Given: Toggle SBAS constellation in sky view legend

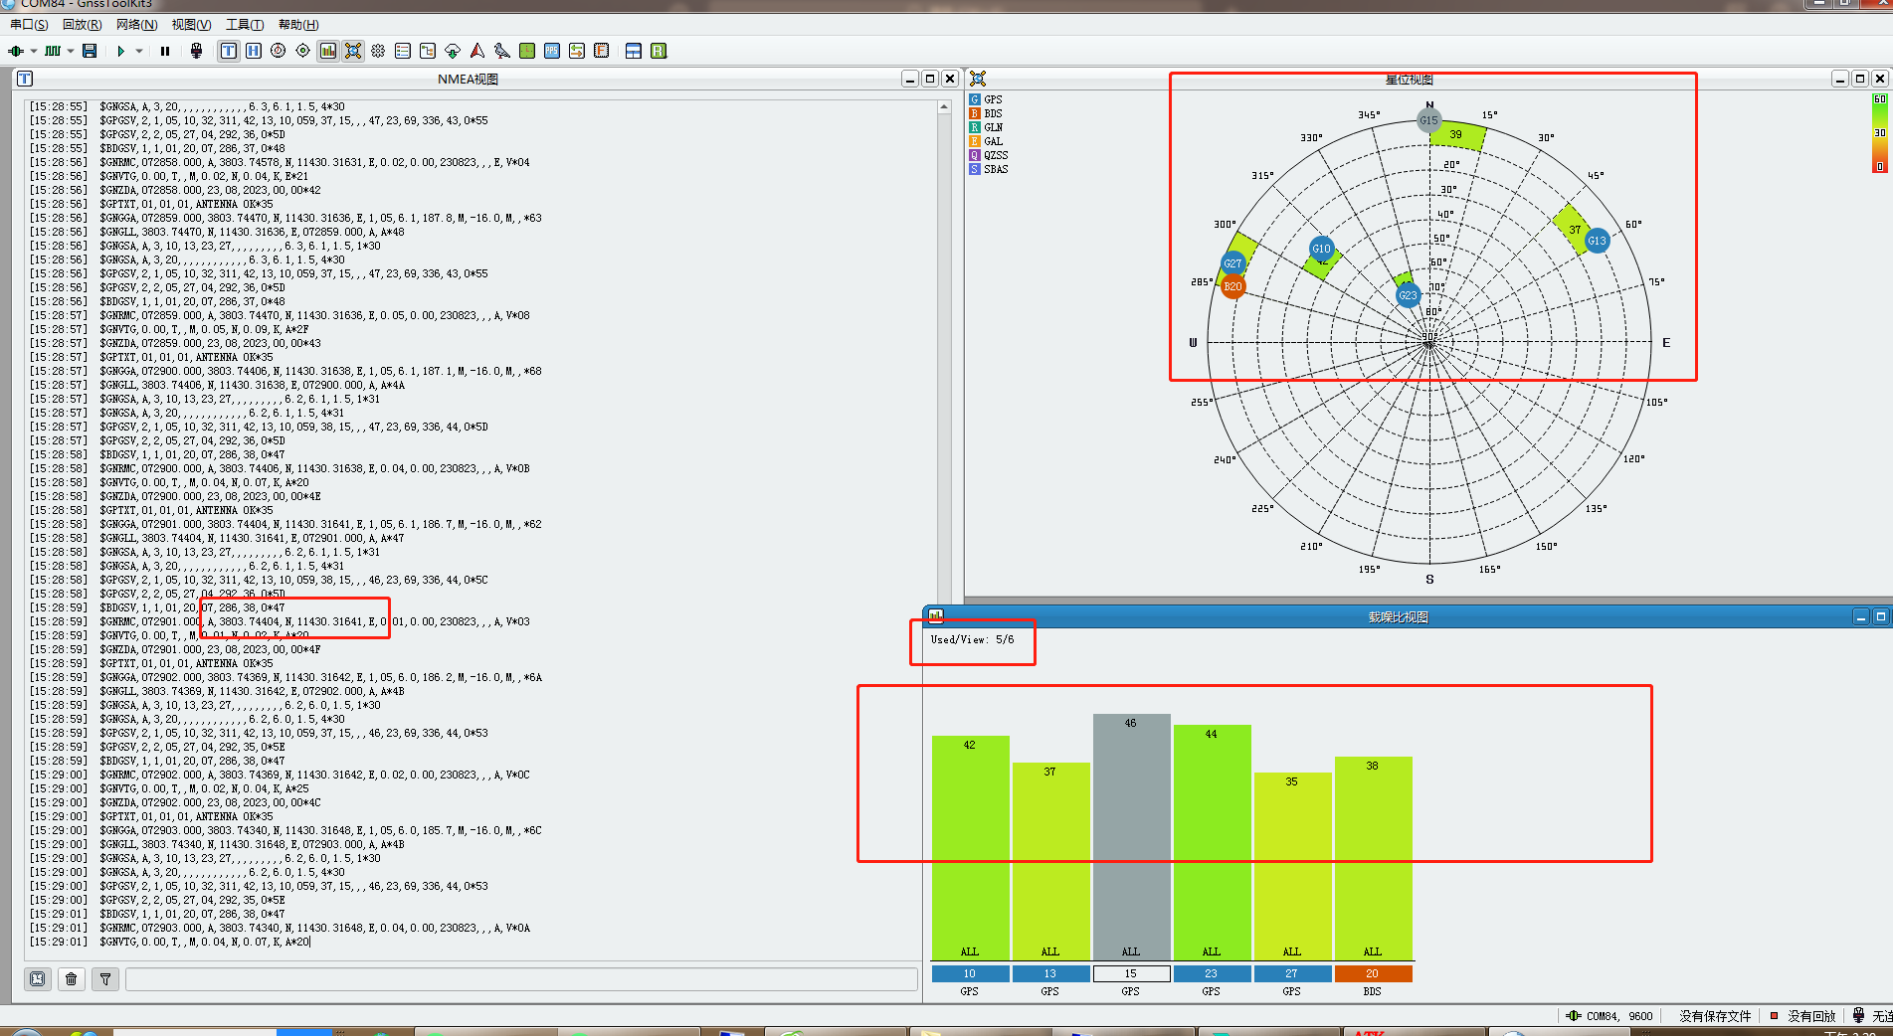Looking at the screenshot, I should click(989, 169).
